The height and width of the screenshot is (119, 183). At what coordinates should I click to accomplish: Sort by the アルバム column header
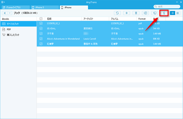[123, 19]
